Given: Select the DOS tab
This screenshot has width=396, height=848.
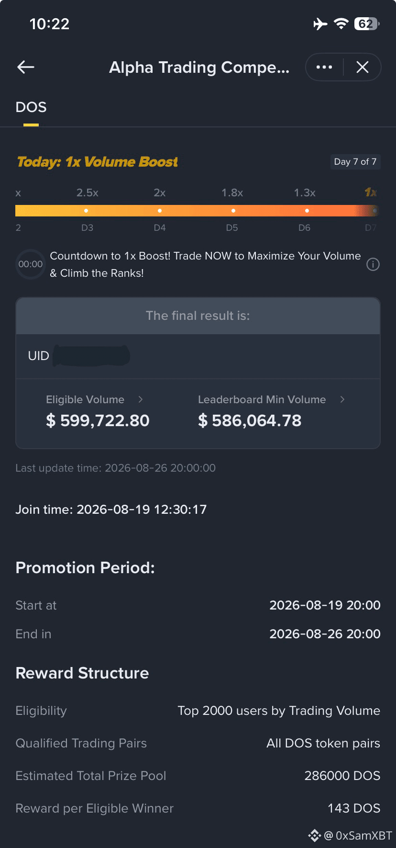Looking at the screenshot, I should 31,107.
